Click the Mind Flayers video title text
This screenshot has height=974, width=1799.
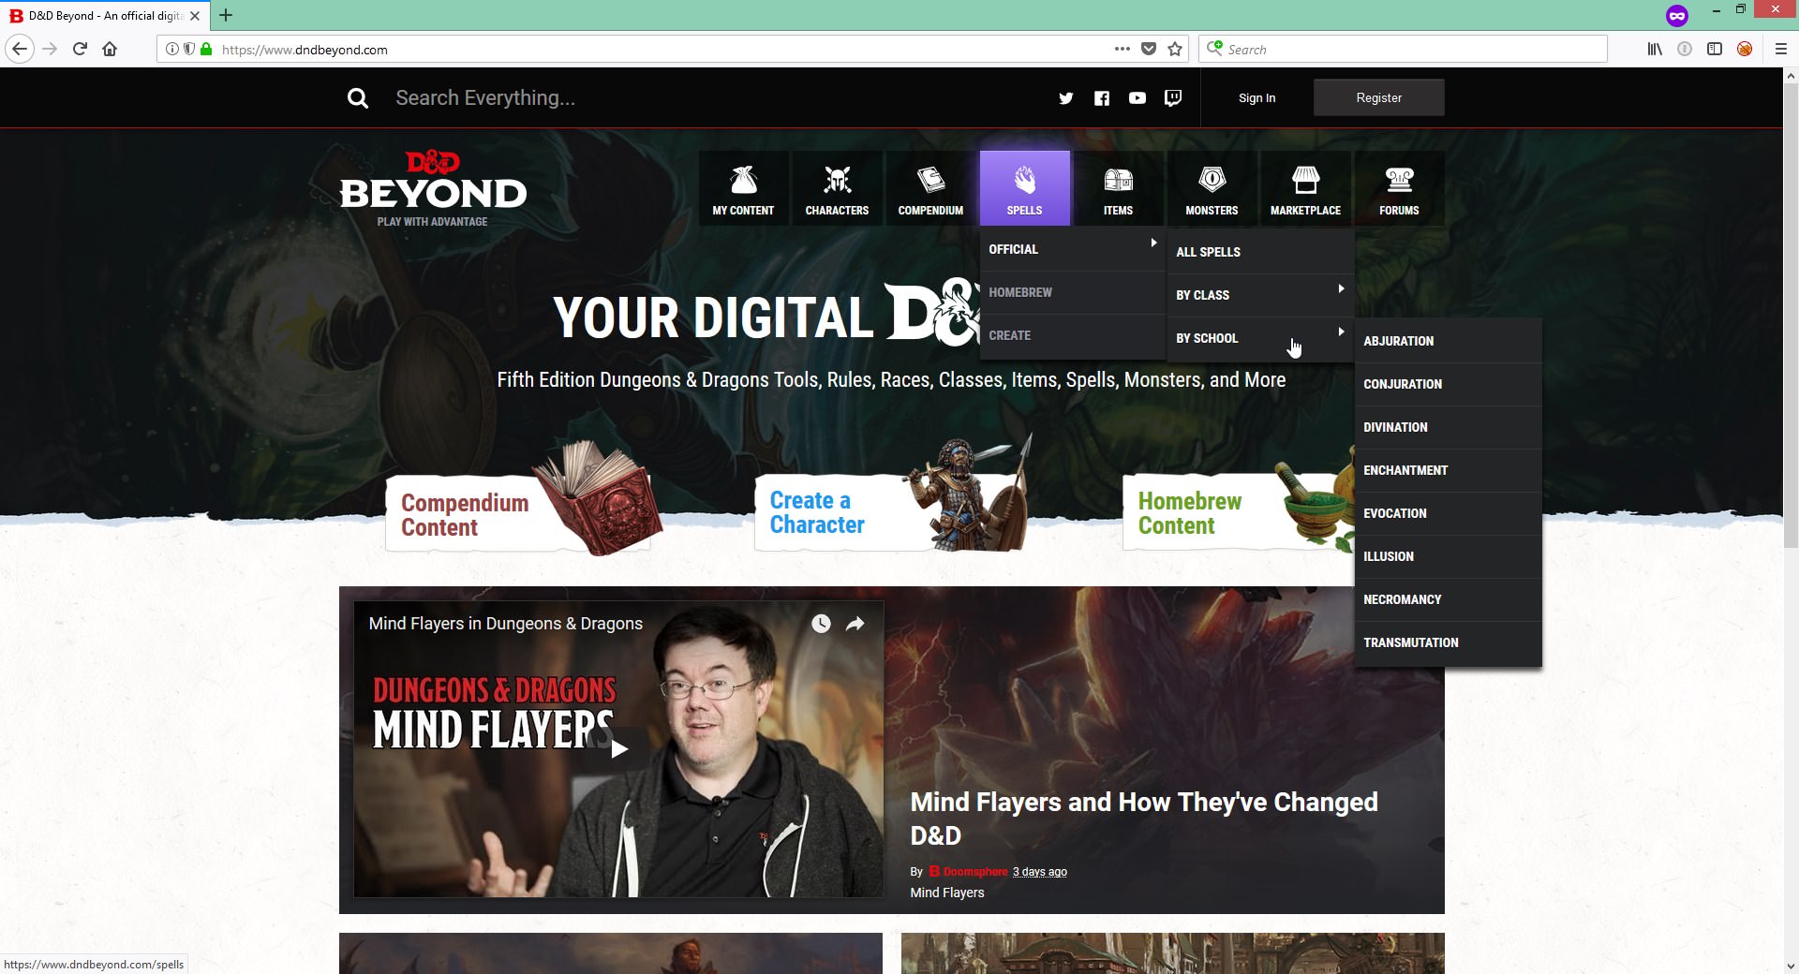click(x=506, y=624)
